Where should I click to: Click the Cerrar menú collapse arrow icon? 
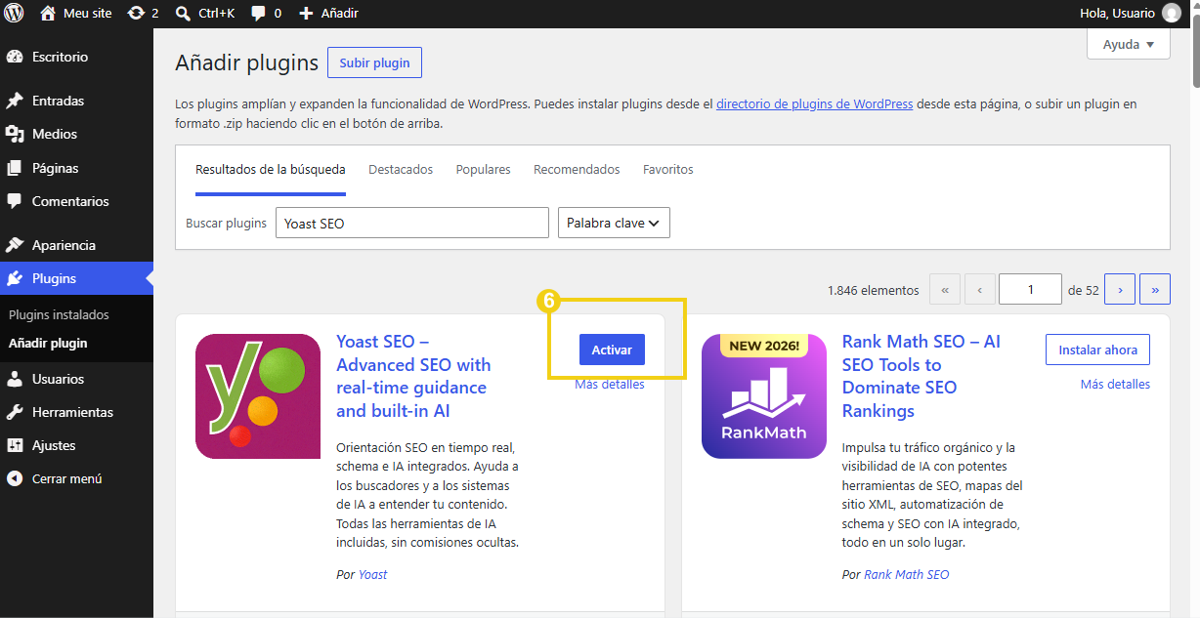(x=15, y=478)
